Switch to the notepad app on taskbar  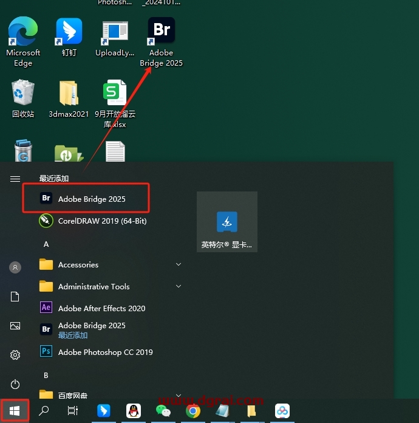coord(222,411)
